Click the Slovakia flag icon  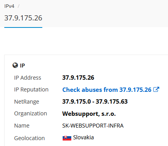pos(67,138)
